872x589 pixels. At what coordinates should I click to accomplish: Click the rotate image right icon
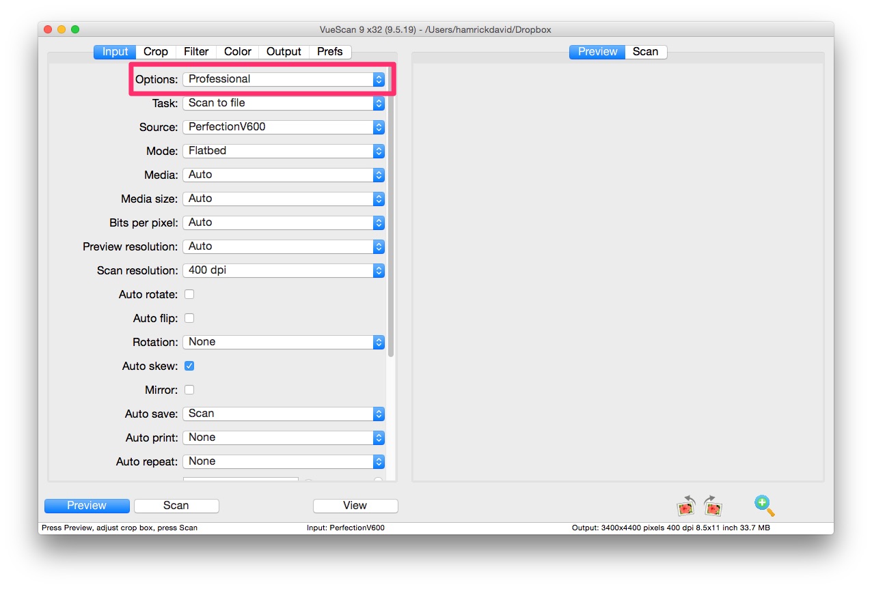point(713,506)
